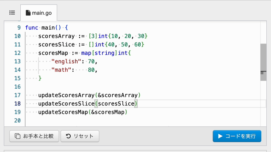Open the file list hamburger icon

[x=12, y=13]
